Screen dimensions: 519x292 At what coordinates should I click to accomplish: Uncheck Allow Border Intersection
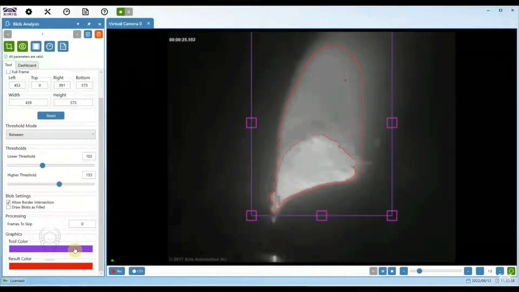point(8,202)
